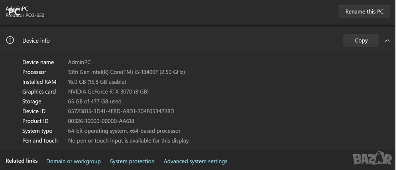Select the AdminPC device name value
Screen dimensions: 397x170
79,62
